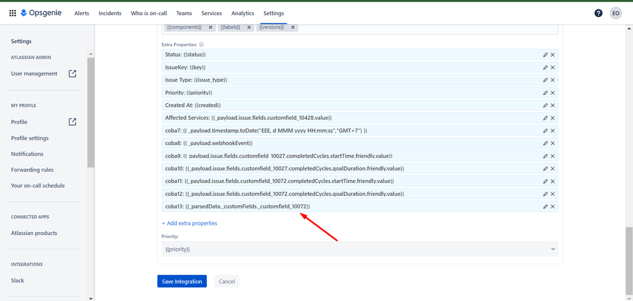Viewport: 633px width, 301px height.
Task: Edit the coba13 extra property
Action: pyautogui.click(x=545, y=206)
